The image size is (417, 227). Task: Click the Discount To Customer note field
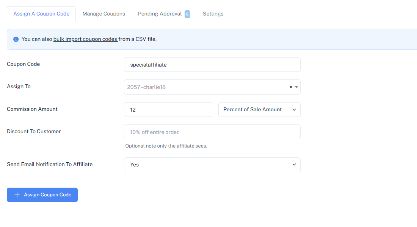(x=212, y=132)
